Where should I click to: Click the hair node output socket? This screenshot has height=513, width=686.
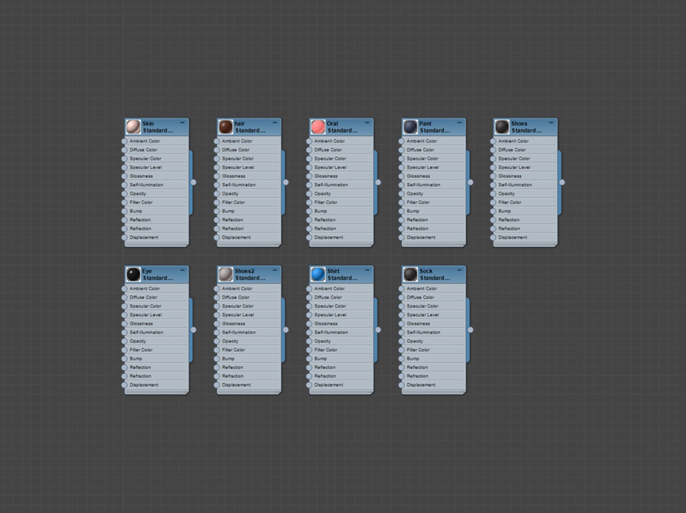click(286, 182)
